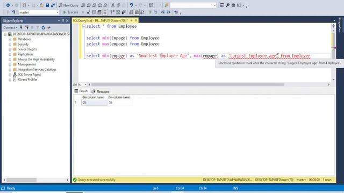The image size is (344, 193).
Task: Open the master database dropdown
Action: click(58, 12)
